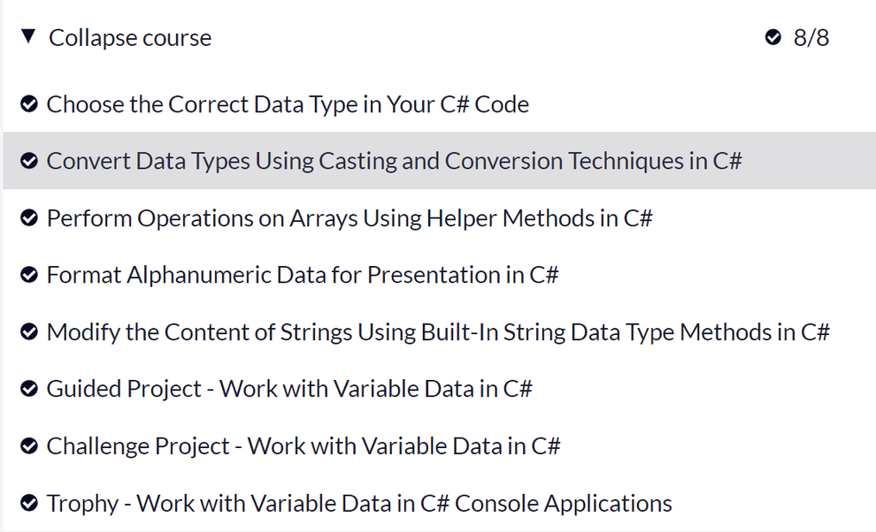Click checkmark icon next to Format Alphanumeric Data

28,276
